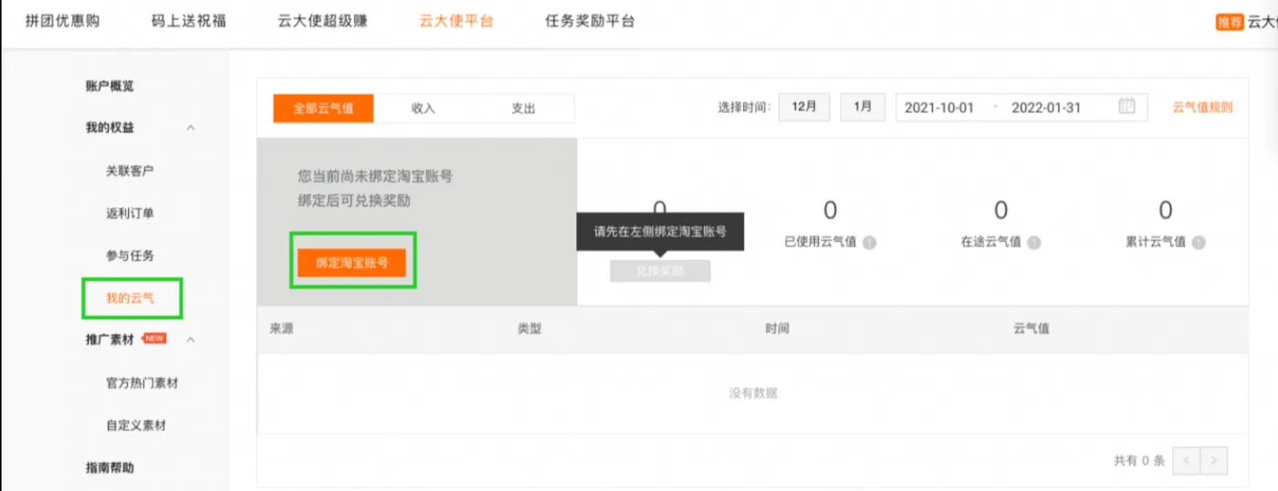Click the 共有 0 条 pagination total
This screenshot has width=1278, height=491.
pyautogui.click(x=1139, y=461)
